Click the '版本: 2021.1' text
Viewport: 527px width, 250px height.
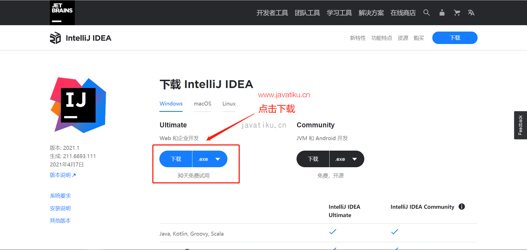pos(64,148)
